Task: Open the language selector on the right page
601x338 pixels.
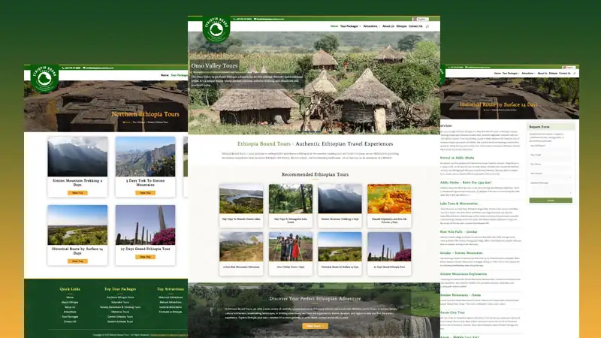Action: coord(569,68)
